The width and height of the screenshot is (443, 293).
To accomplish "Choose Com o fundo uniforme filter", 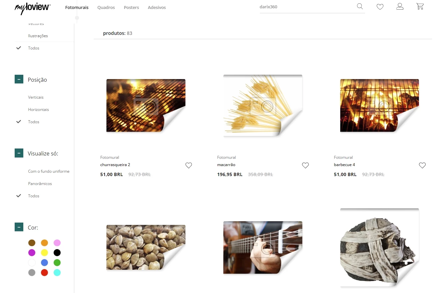I will [49, 171].
